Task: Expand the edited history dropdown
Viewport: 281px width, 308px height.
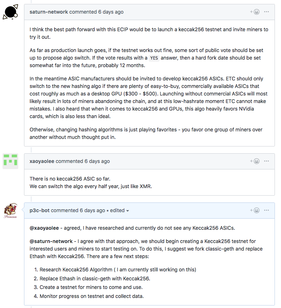Action: tap(119, 211)
